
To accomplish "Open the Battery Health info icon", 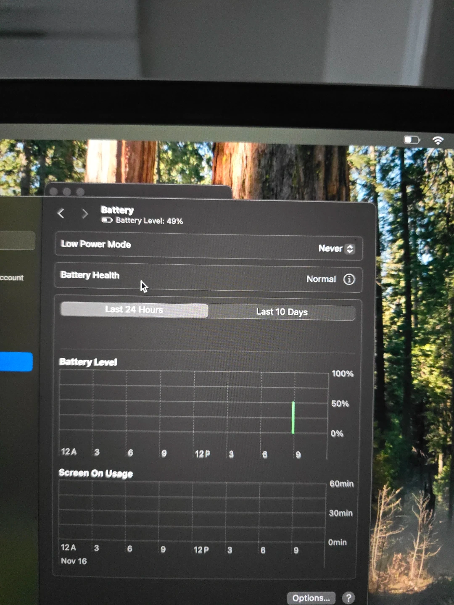I will point(349,279).
